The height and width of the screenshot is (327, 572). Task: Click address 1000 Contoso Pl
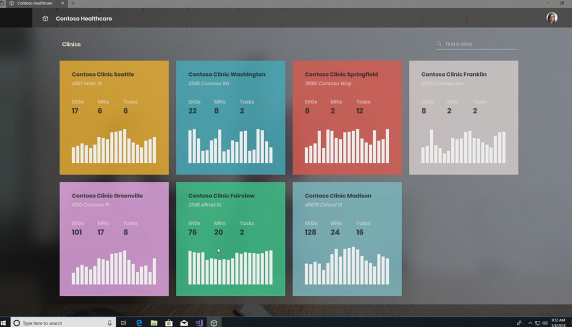click(90, 205)
